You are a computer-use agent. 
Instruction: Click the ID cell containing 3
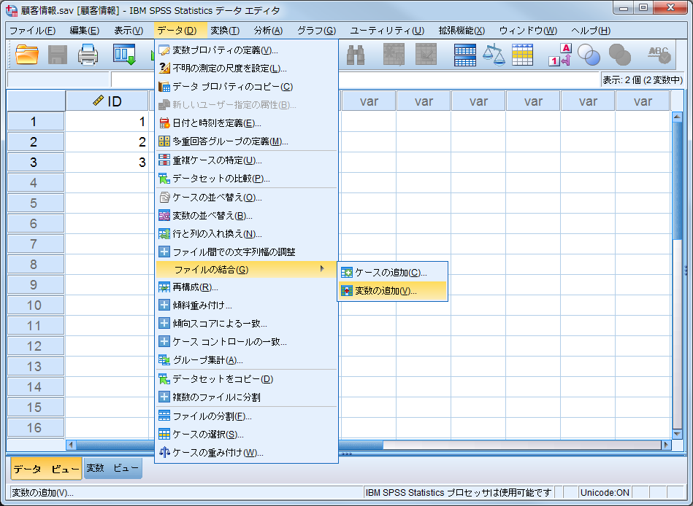tap(107, 163)
